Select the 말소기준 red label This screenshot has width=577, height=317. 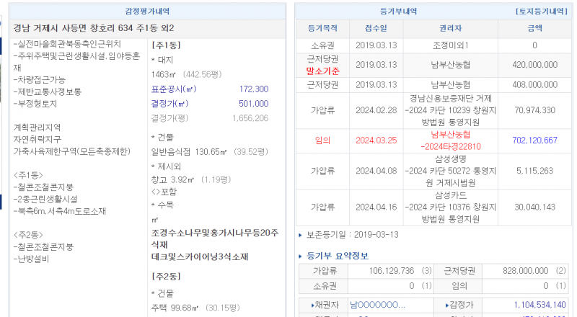322,71
